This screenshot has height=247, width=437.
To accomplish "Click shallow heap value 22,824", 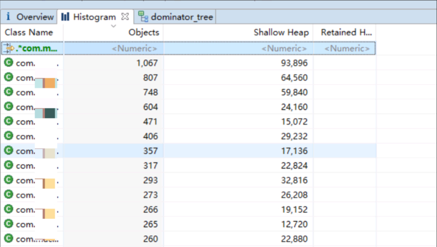I will click(294, 165).
